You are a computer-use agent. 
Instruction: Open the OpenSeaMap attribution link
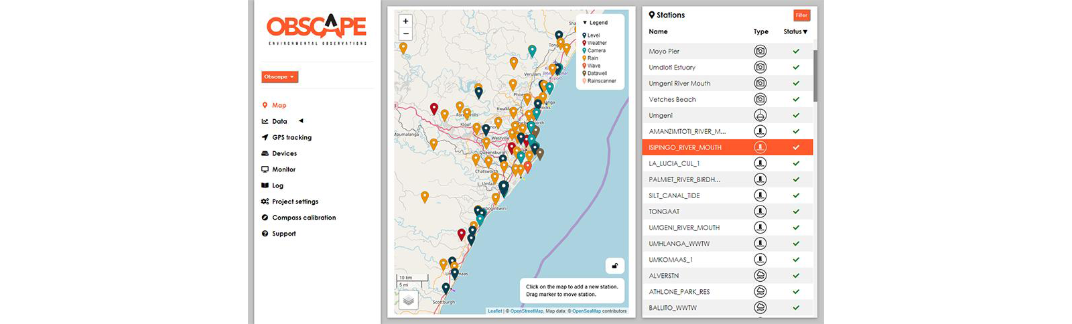[x=586, y=311]
